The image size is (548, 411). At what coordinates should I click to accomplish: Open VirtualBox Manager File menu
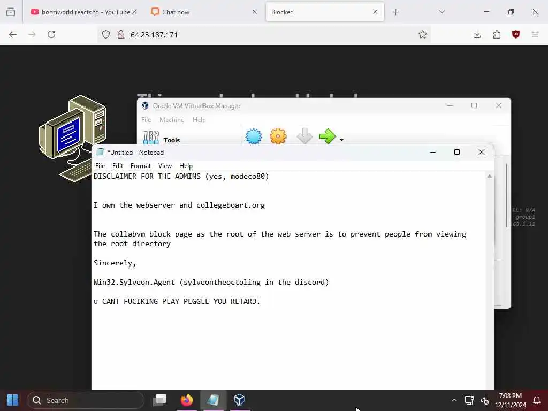tap(146, 119)
